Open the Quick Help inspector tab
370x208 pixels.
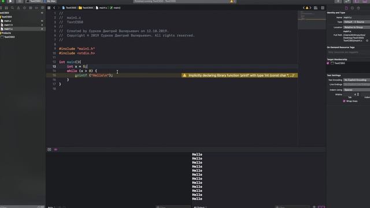[358, 8]
